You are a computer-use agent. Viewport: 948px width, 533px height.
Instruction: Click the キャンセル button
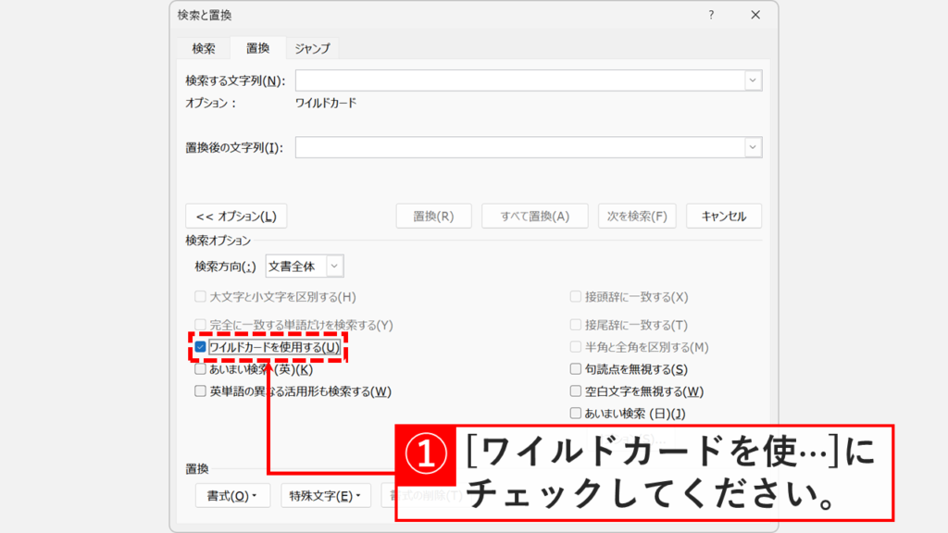(x=723, y=215)
